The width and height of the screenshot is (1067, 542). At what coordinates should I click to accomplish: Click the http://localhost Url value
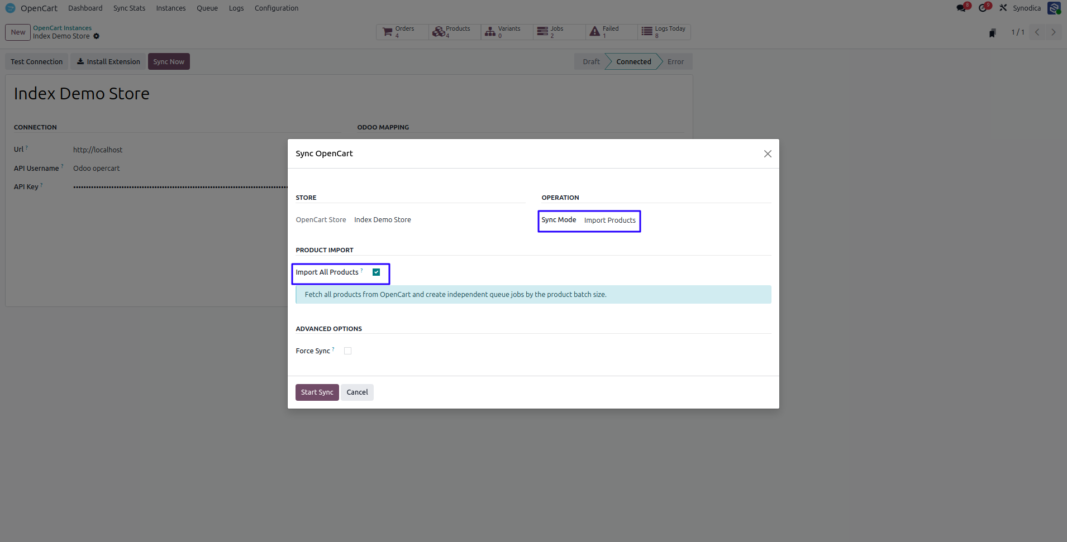tap(98, 150)
